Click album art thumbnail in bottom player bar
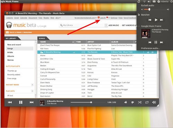The height and width of the screenshot is (128, 173). pos(42,103)
